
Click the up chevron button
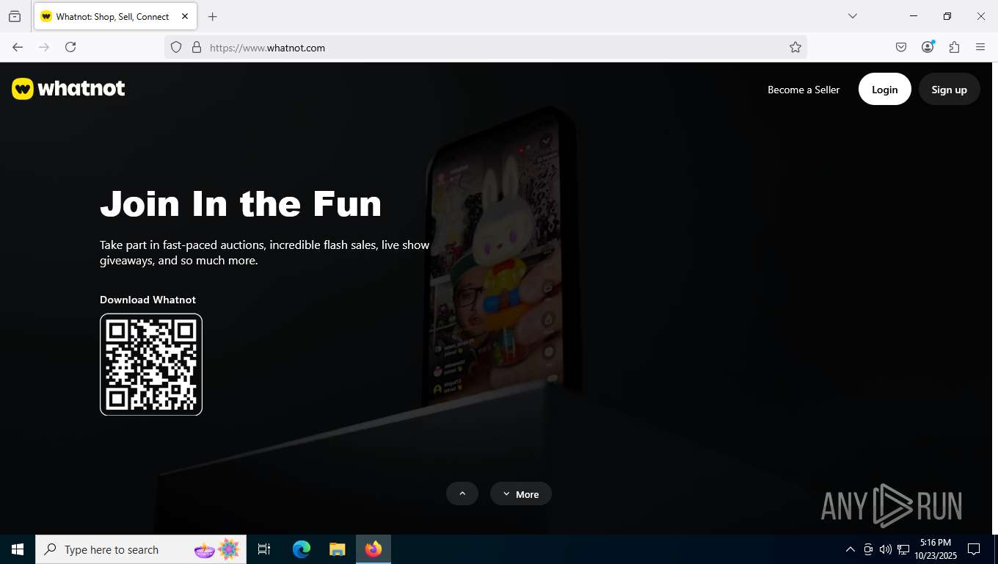tap(462, 493)
